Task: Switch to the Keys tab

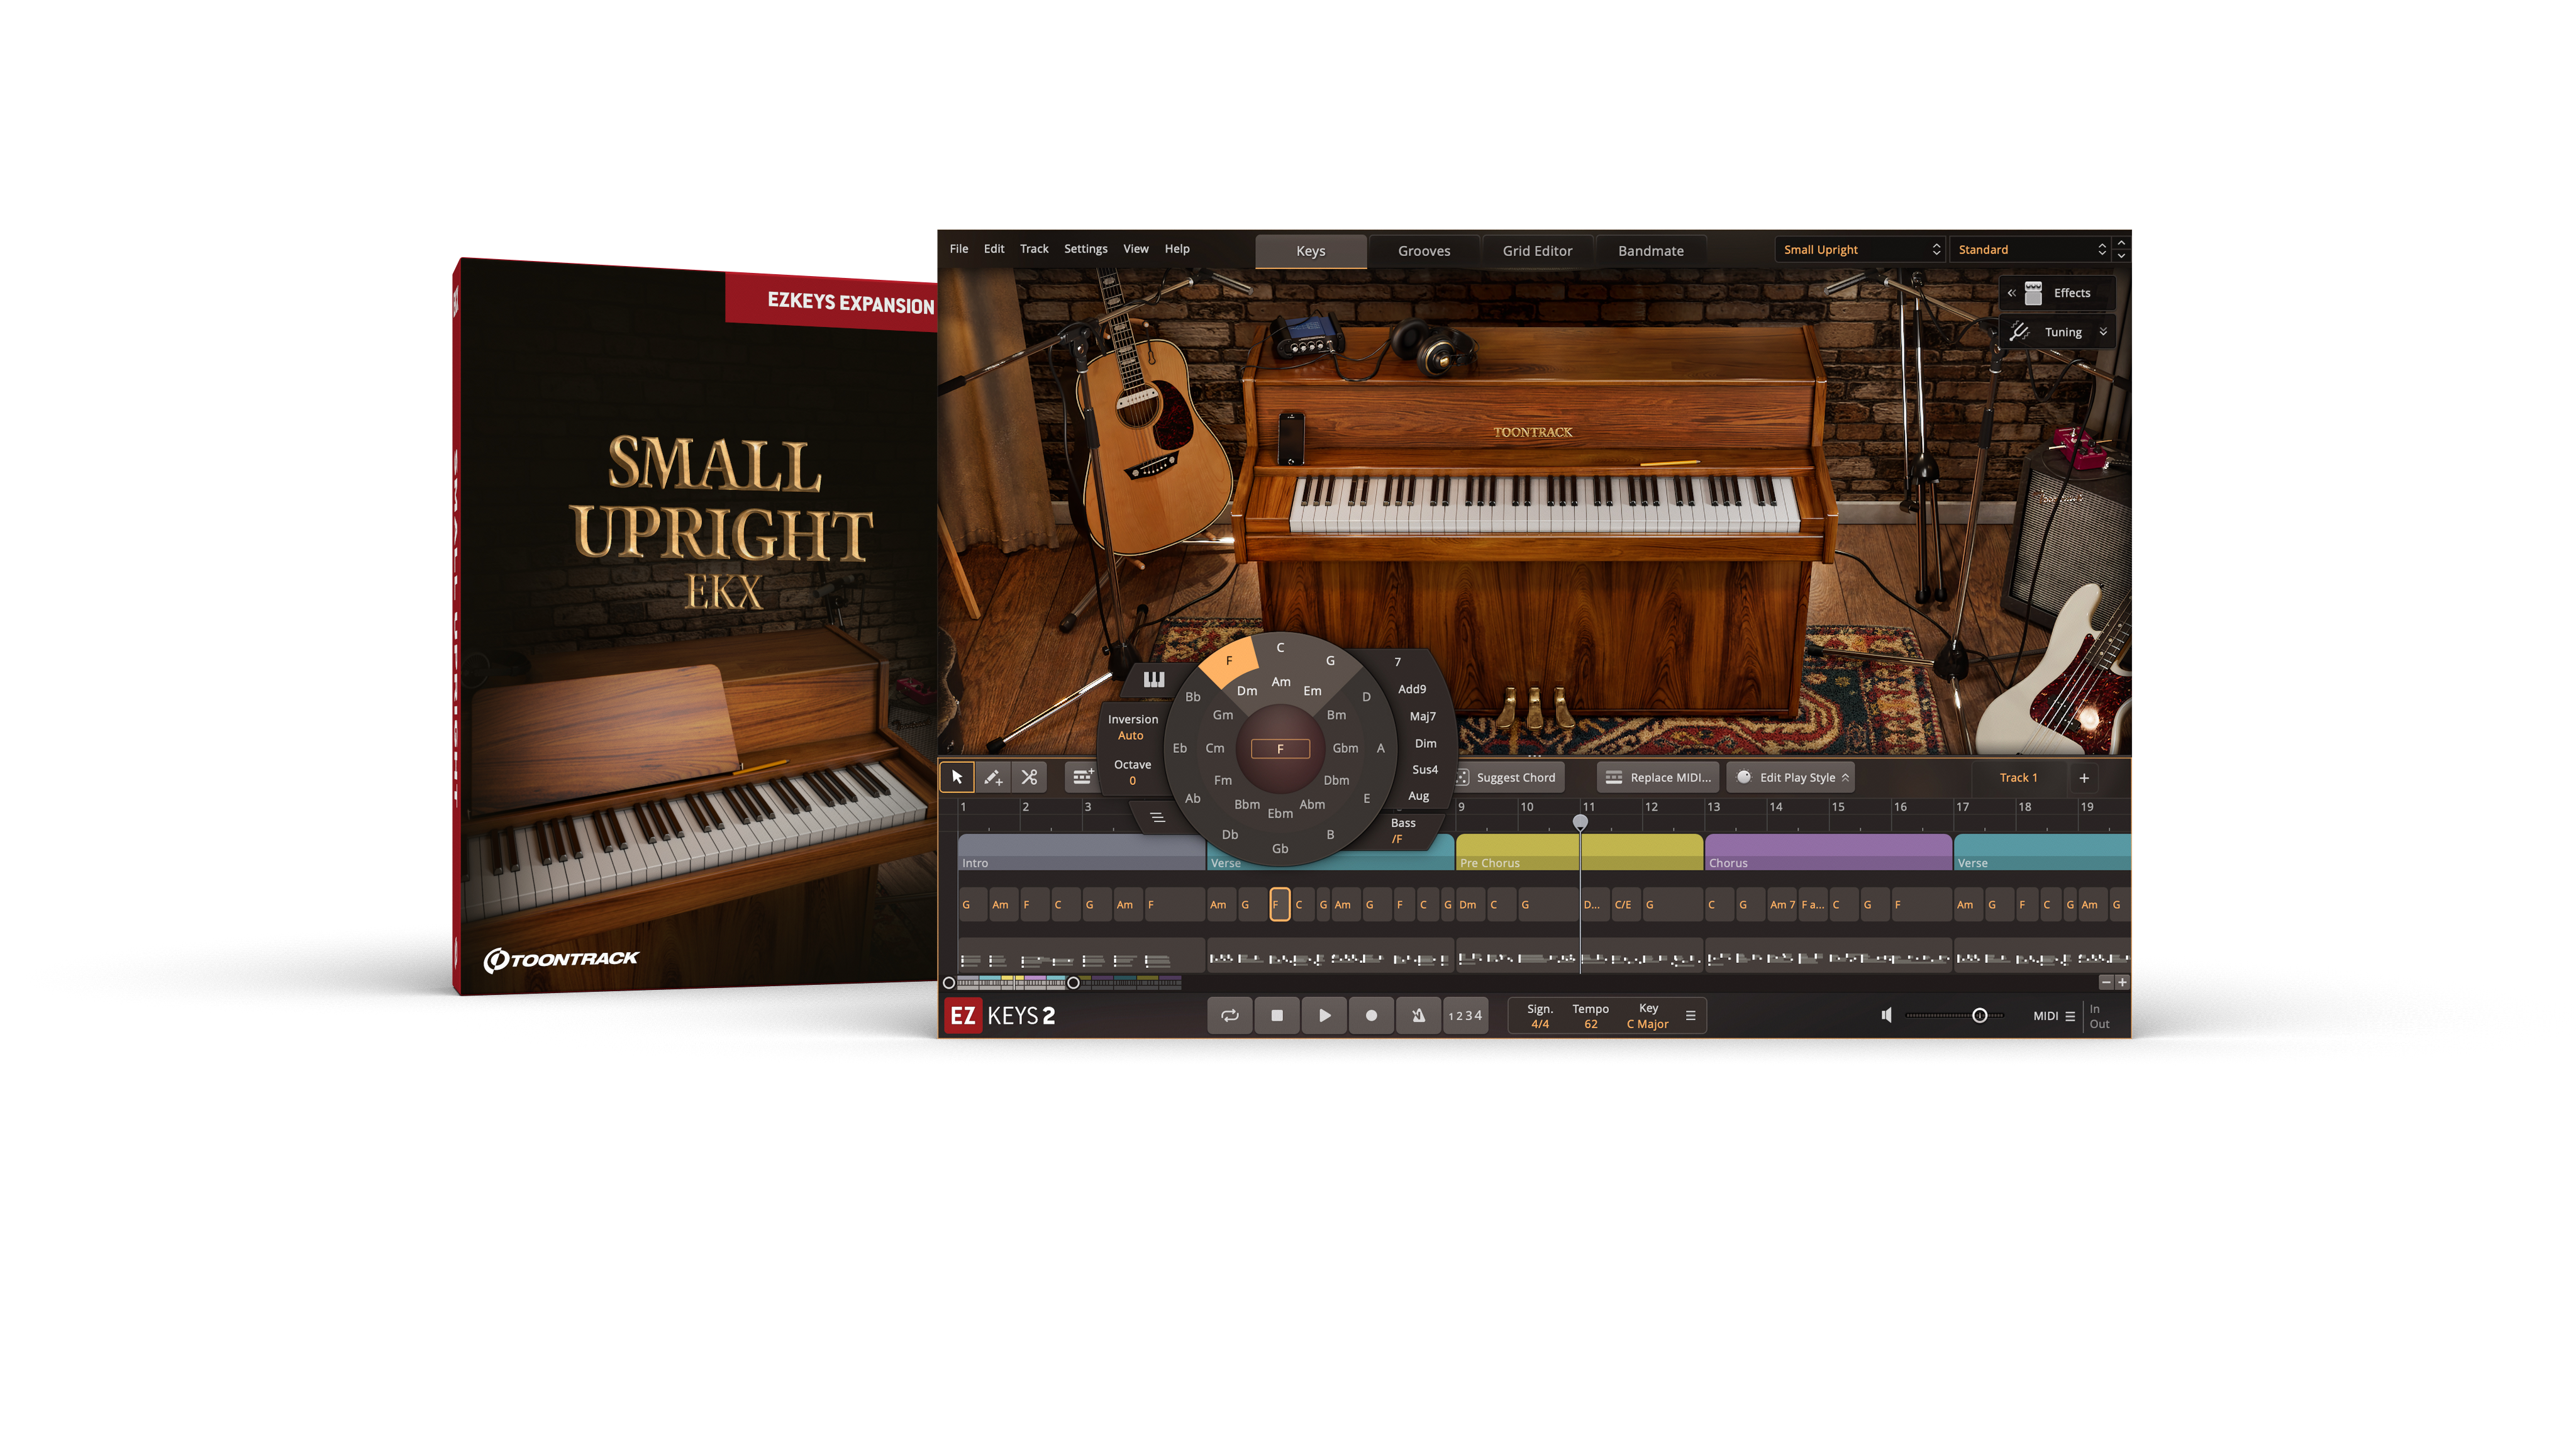Action: click(x=1310, y=251)
